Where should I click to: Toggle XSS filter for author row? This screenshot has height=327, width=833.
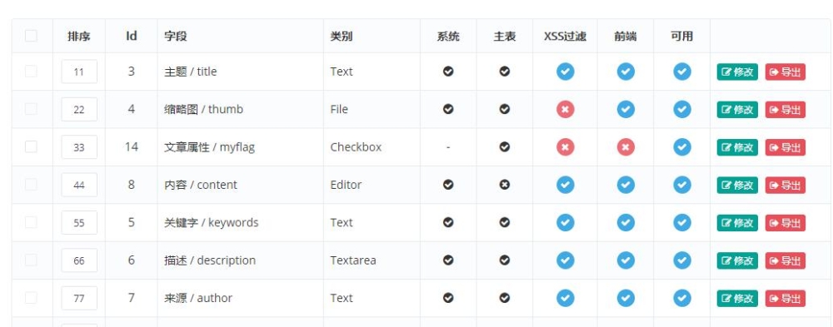(x=566, y=299)
